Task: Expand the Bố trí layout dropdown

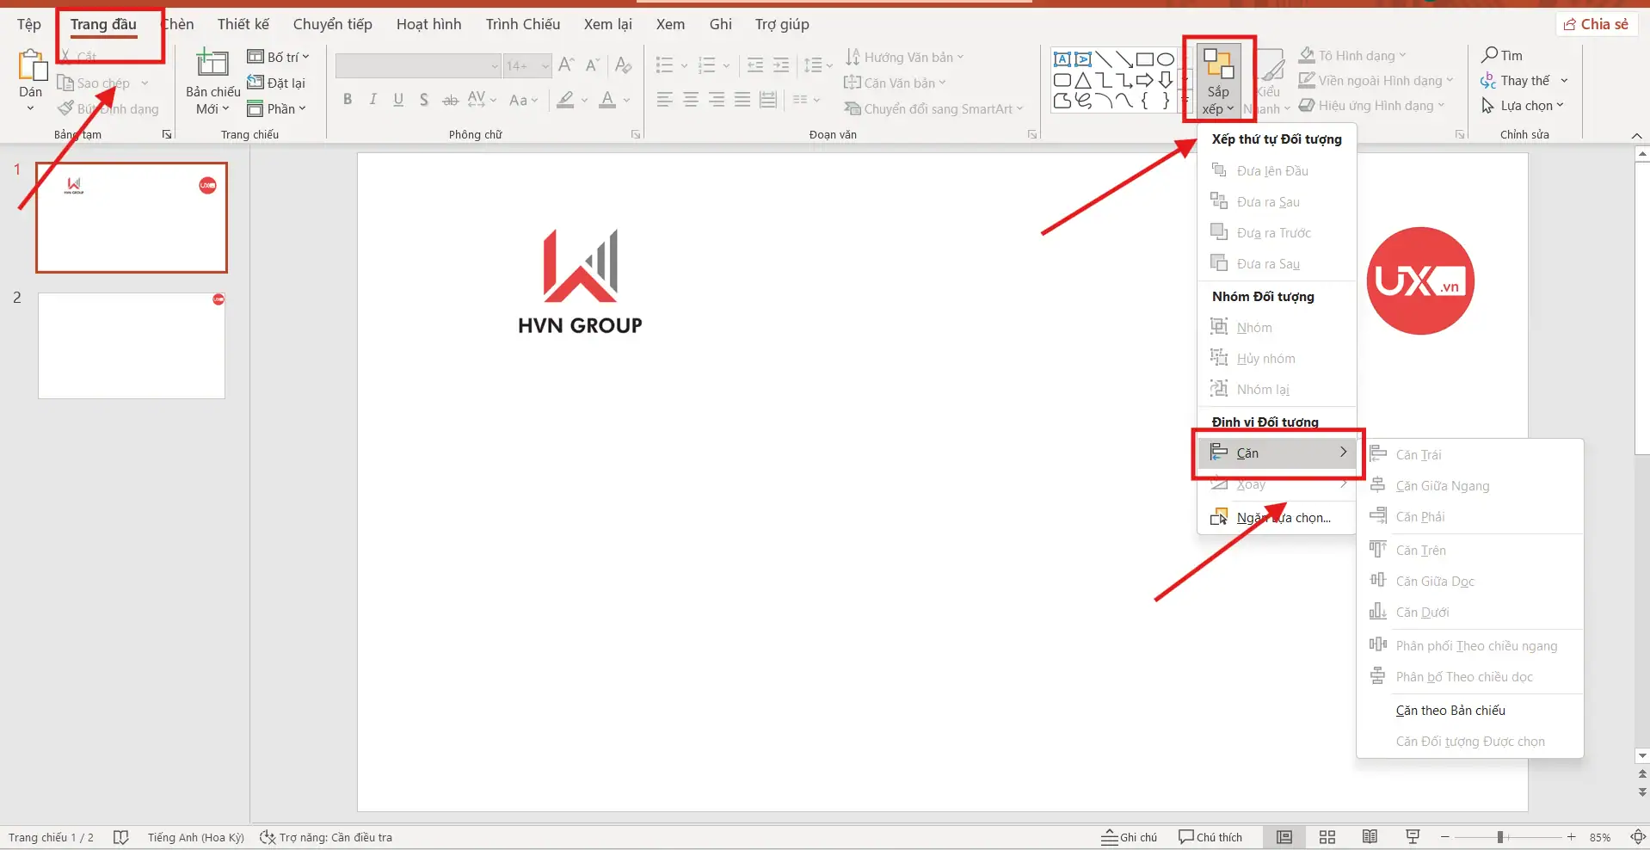Action: pos(279,57)
